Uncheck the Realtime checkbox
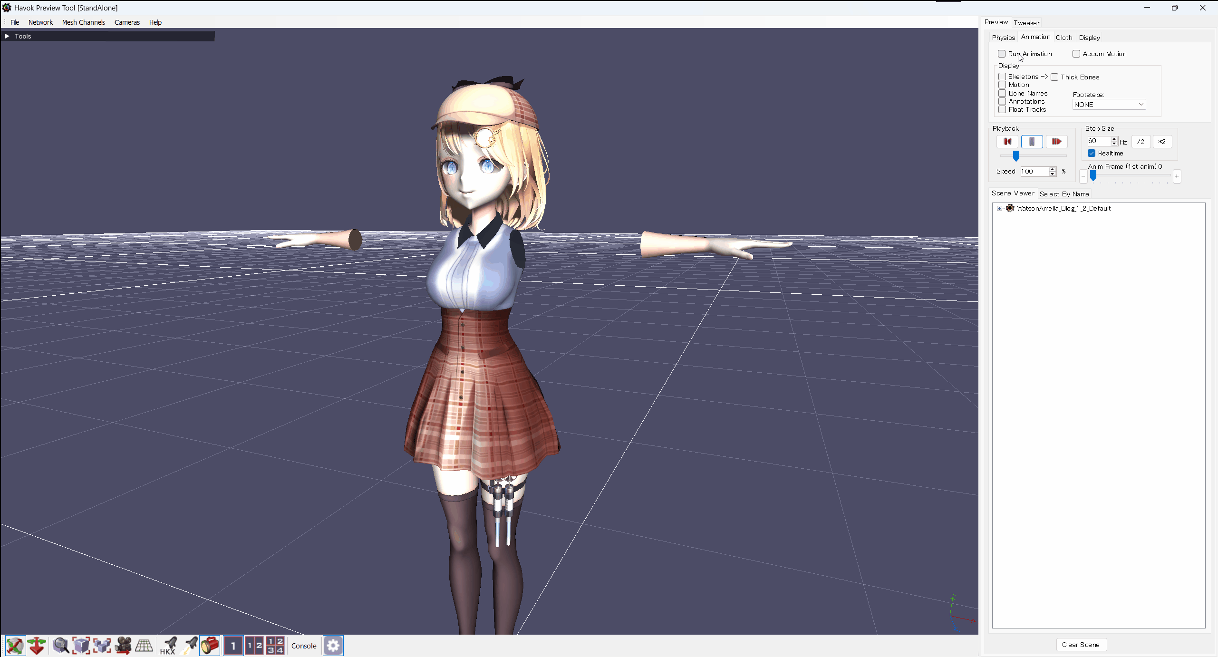 (x=1092, y=153)
